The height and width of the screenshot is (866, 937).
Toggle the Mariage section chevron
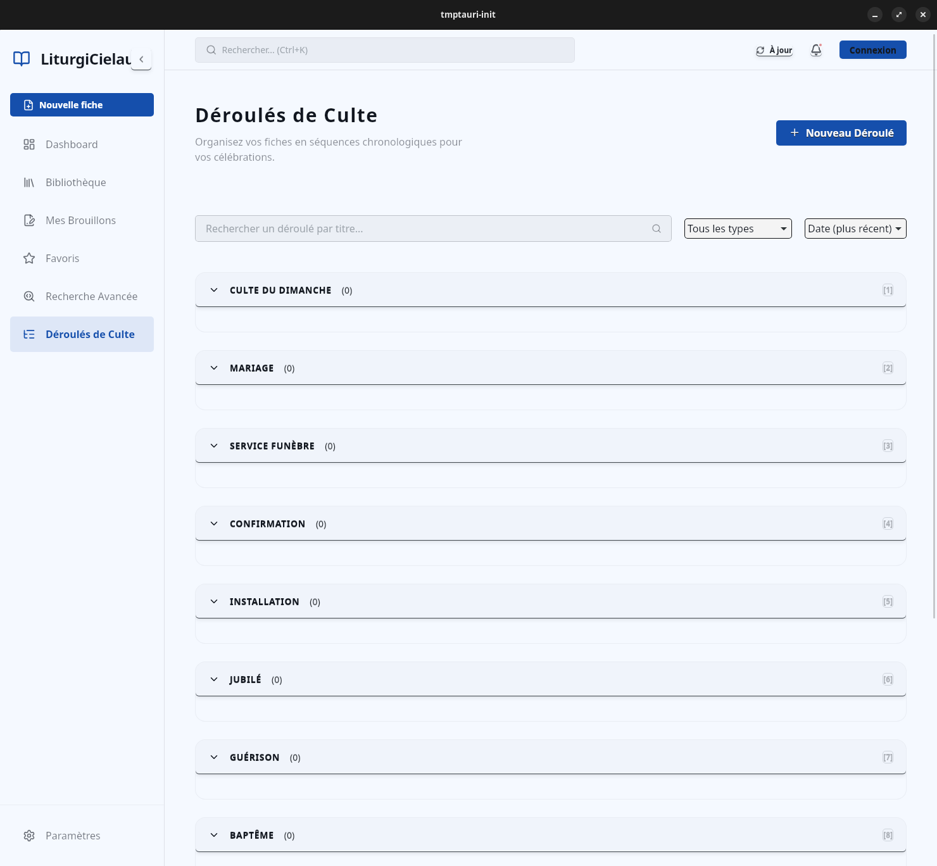214,368
